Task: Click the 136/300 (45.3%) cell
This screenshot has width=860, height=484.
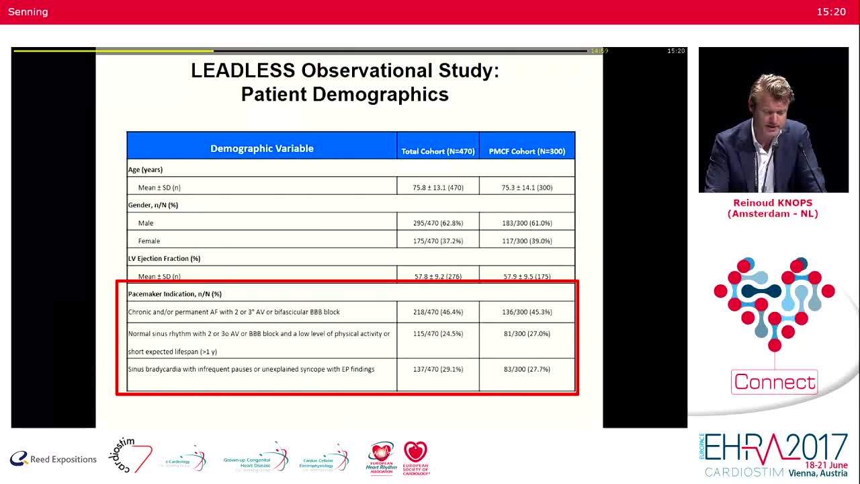Action: point(527,312)
